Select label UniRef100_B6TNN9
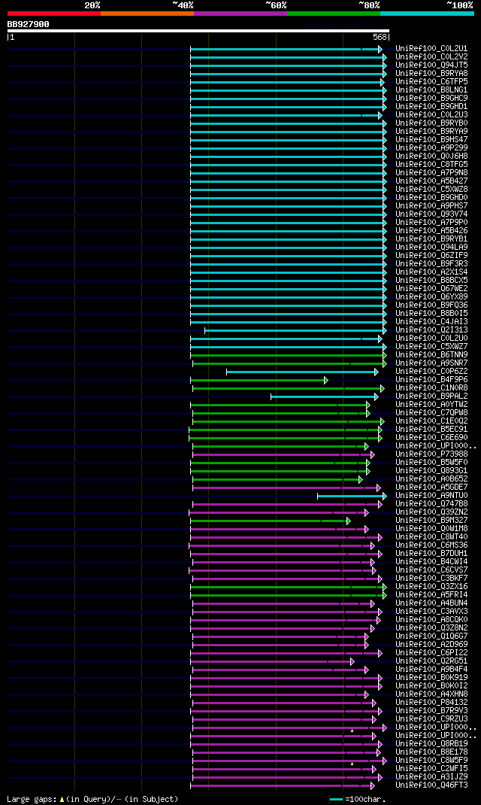The image size is (481, 805). (431, 355)
